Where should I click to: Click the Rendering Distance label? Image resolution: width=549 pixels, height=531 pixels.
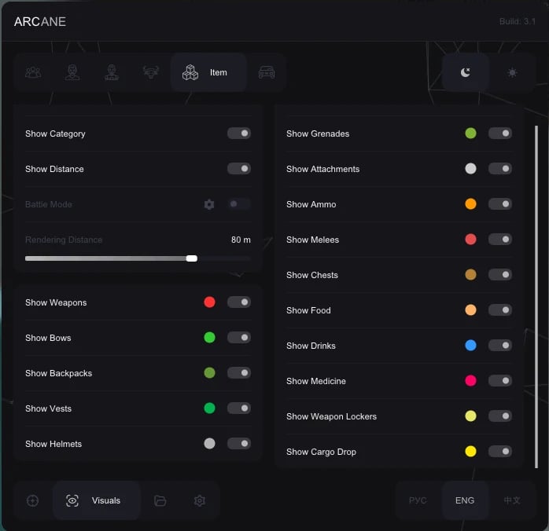pos(64,240)
